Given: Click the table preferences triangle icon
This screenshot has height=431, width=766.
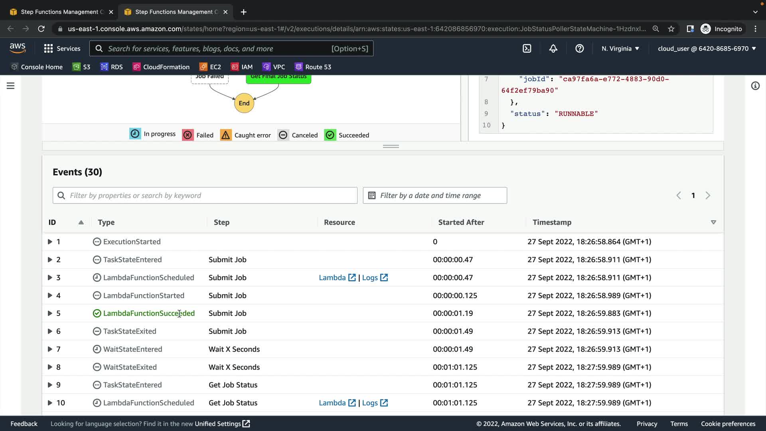Looking at the screenshot, I should click(x=713, y=222).
